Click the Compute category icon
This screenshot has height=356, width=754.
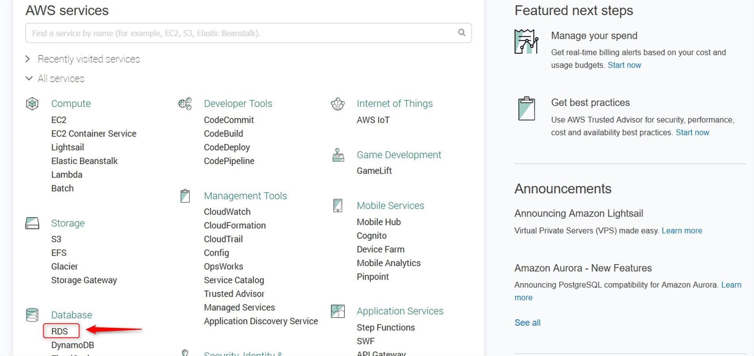pyautogui.click(x=32, y=104)
